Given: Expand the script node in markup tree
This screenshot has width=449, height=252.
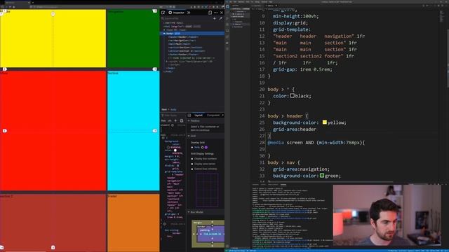Looking at the screenshot, I should (167, 62).
